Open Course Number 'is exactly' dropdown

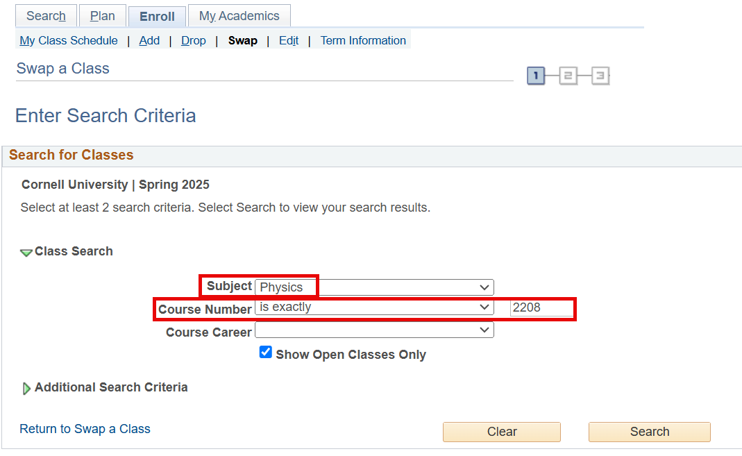pyautogui.click(x=374, y=307)
